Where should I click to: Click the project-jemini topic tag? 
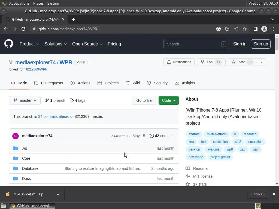(220, 157)
